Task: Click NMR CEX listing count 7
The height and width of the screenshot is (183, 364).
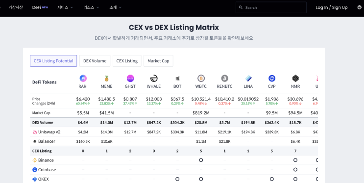Action: click(295, 151)
